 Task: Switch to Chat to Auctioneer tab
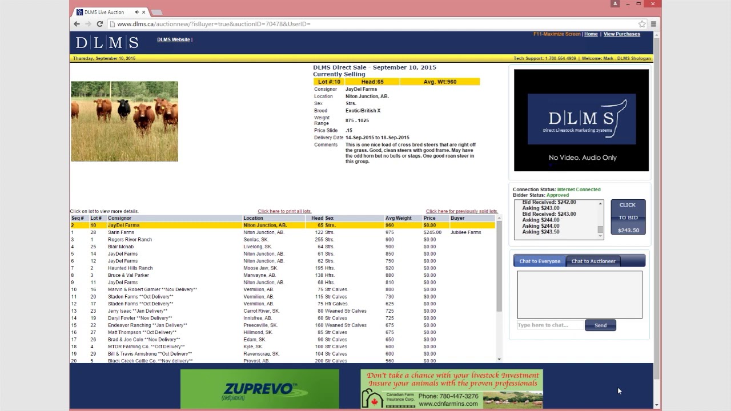pos(593,261)
